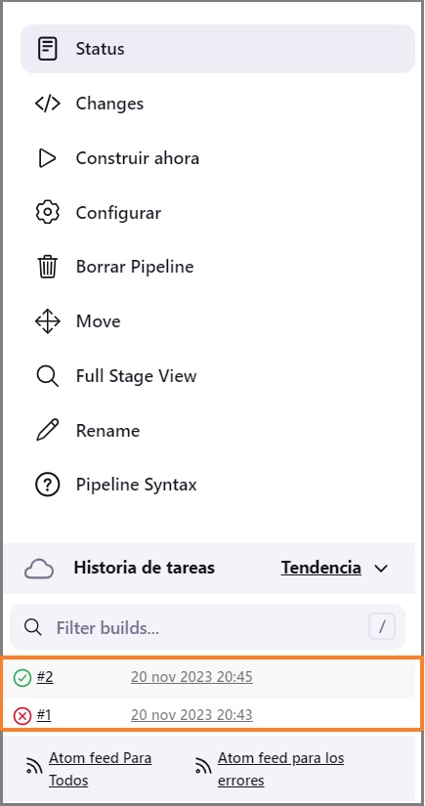Screen dimensions: 425x806
Task: Click the Rename pencil icon
Action: [x=48, y=430]
